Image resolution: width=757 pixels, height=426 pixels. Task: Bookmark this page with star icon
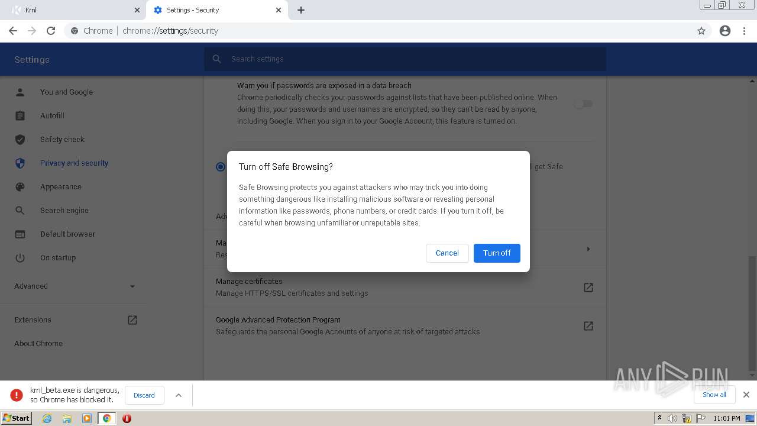point(701,31)
